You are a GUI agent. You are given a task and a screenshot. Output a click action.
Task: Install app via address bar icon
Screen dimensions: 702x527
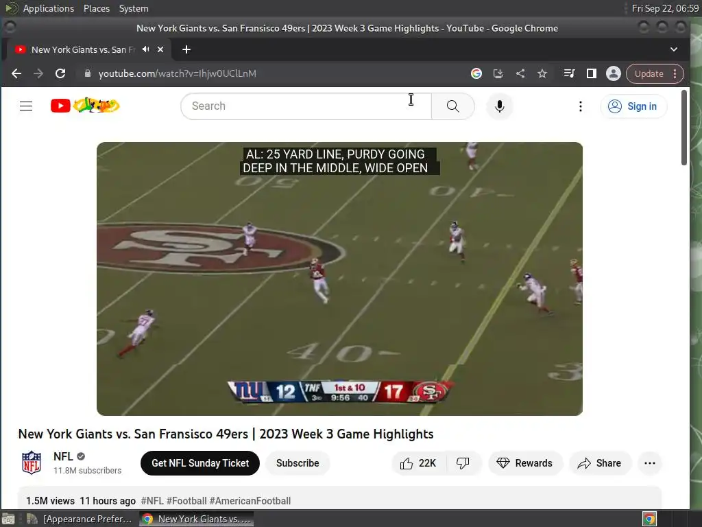click(x=498, y=73)
